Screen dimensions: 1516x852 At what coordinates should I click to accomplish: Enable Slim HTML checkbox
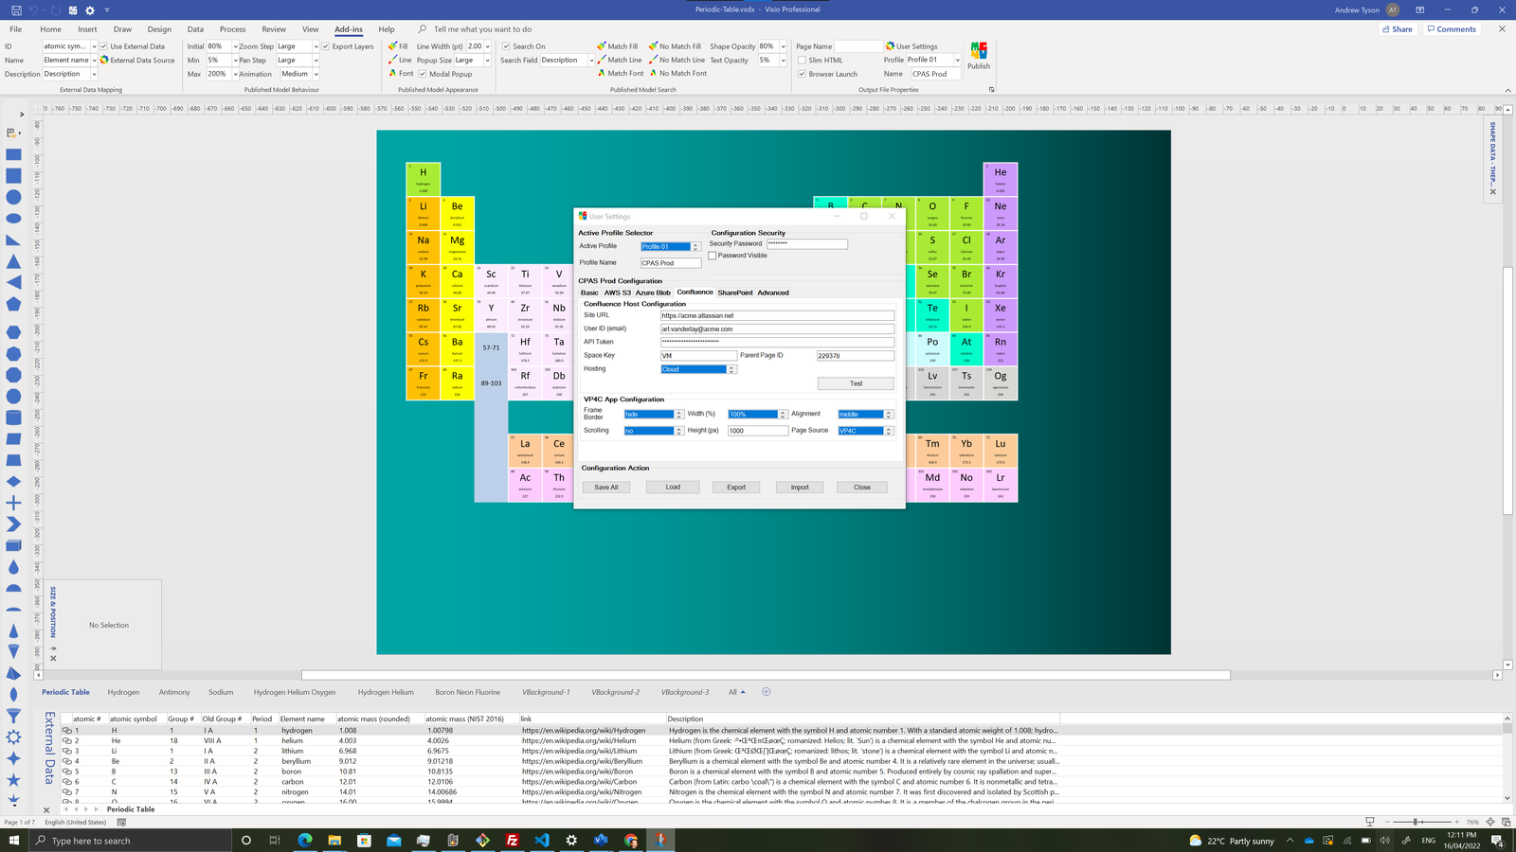[x=803, y=60]
